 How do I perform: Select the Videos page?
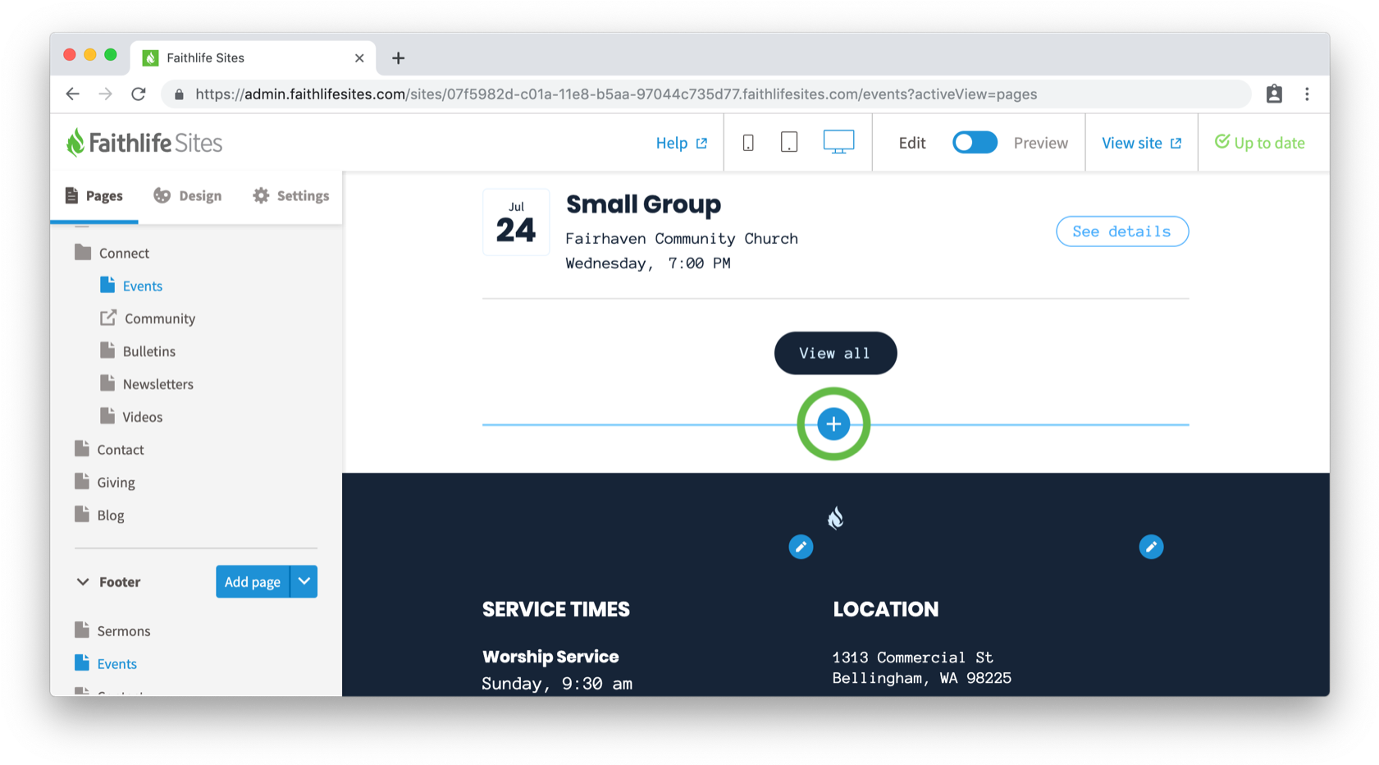(x=143, y=417)
